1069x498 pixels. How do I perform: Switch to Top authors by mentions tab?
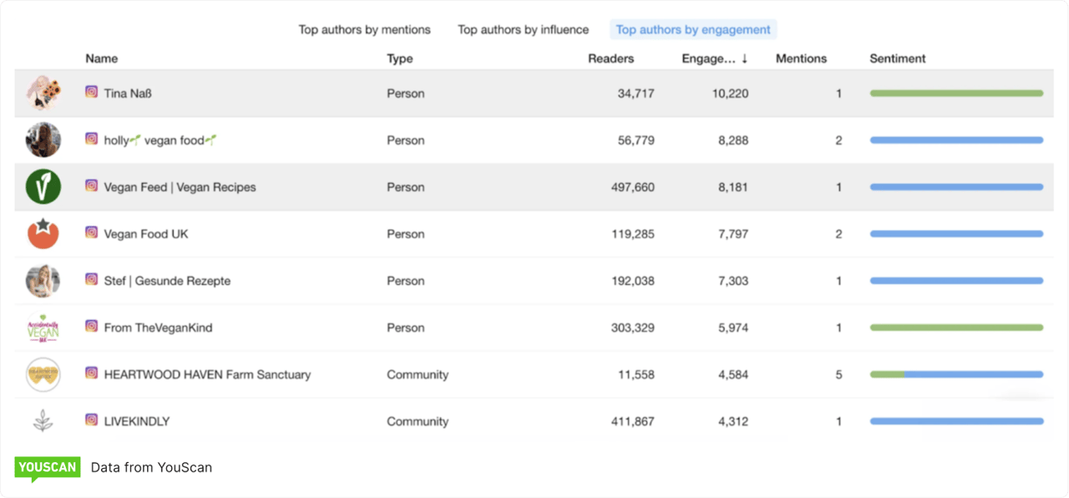364,30
